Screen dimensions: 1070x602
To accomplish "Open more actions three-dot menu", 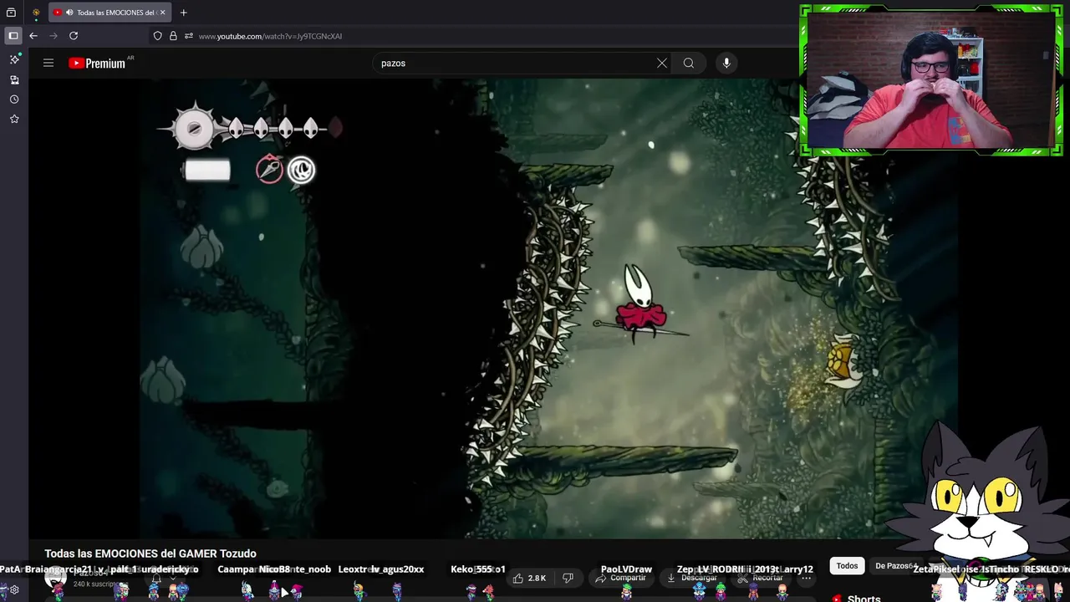I will click(x=806, y=578).
